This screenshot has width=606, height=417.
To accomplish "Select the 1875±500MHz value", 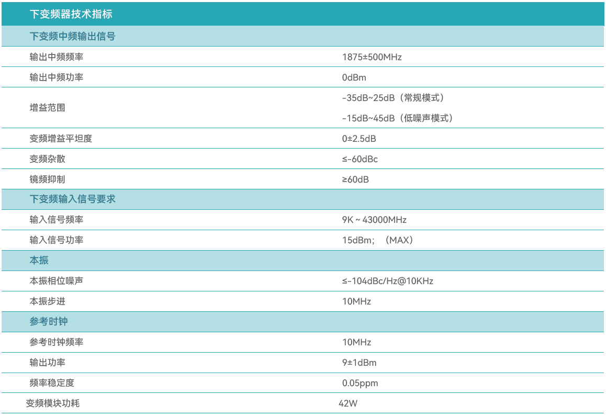I will (x=372, y=57).
